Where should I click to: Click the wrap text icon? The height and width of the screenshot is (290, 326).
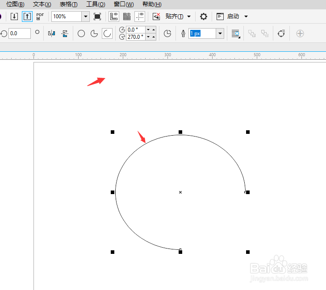coord(236,33)
